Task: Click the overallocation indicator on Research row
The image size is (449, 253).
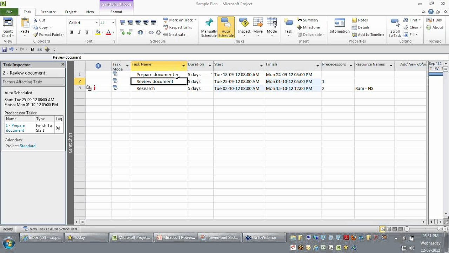Action: point(94,88)
